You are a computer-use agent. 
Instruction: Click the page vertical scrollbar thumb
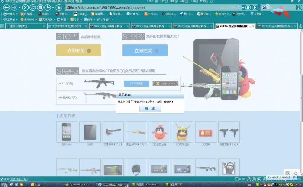tap(301, 97)
